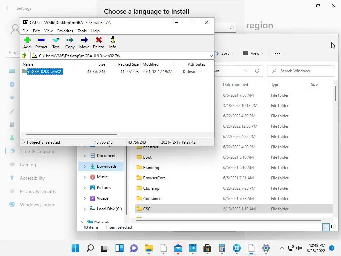Expand the Videos tree node
The width and height of the screenshot is (341, 256).
(85, 198)
